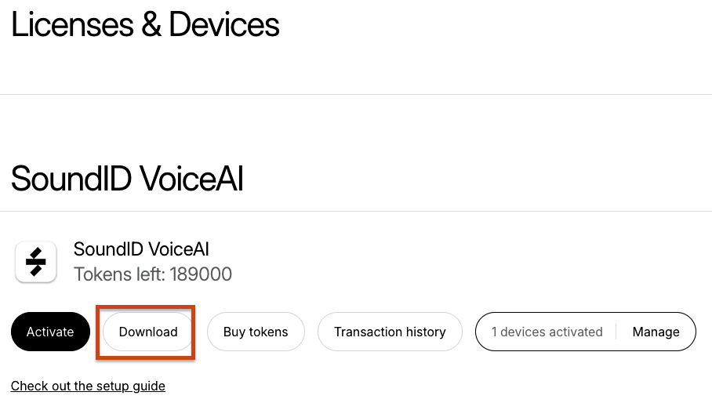
Task: Click the 'Tokens left: 189000' text
Action: click(x=153, y=274)
